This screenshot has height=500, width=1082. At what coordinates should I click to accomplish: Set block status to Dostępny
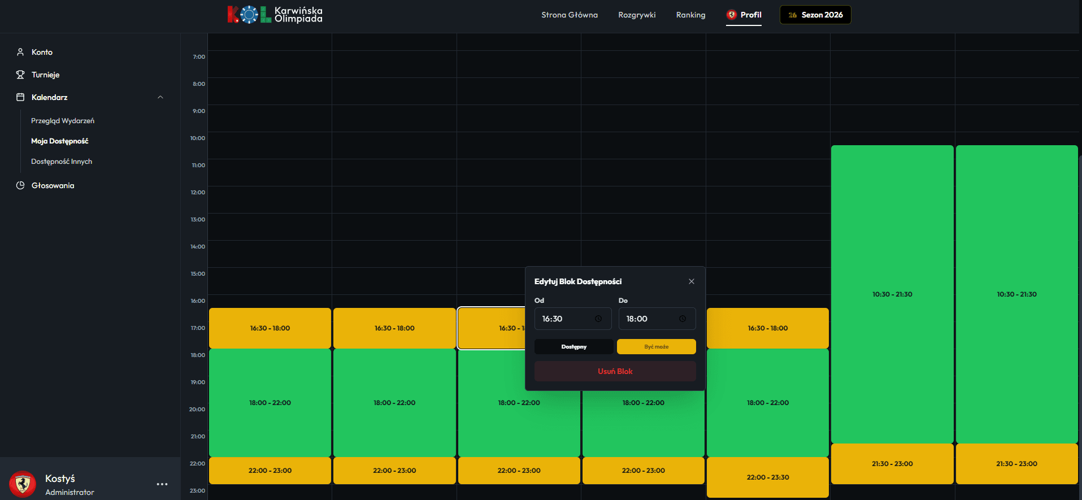click(574, 347)
